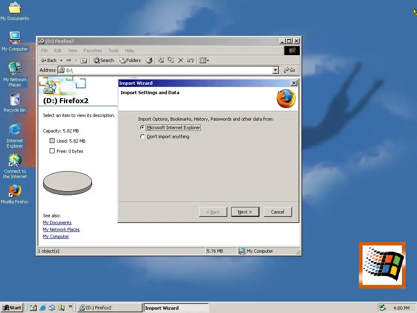417x313 pixels.
Task: Click the Used space color box
Action: 52,141
